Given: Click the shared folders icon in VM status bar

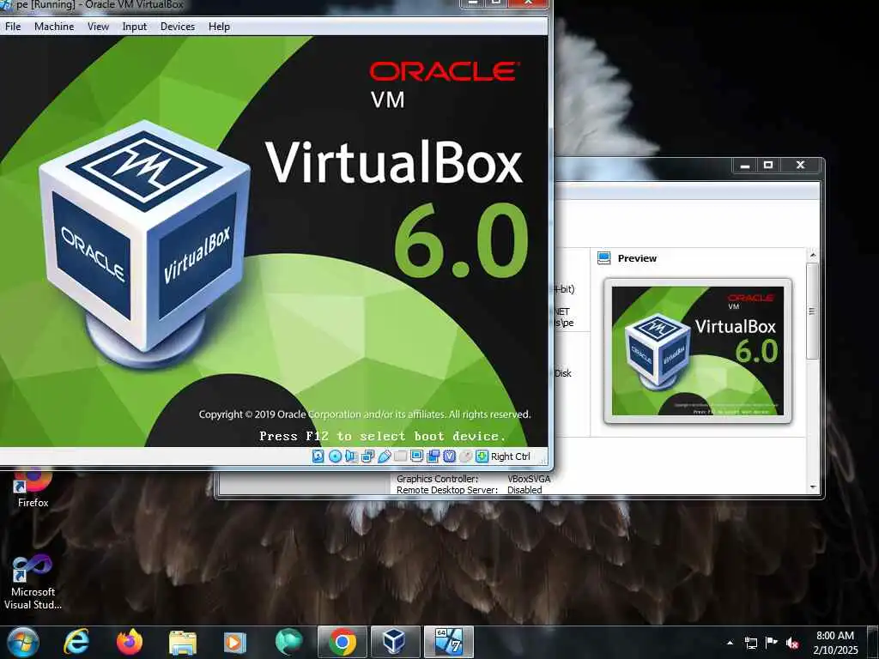Looking at the screenshot, I should click(400, 456).
